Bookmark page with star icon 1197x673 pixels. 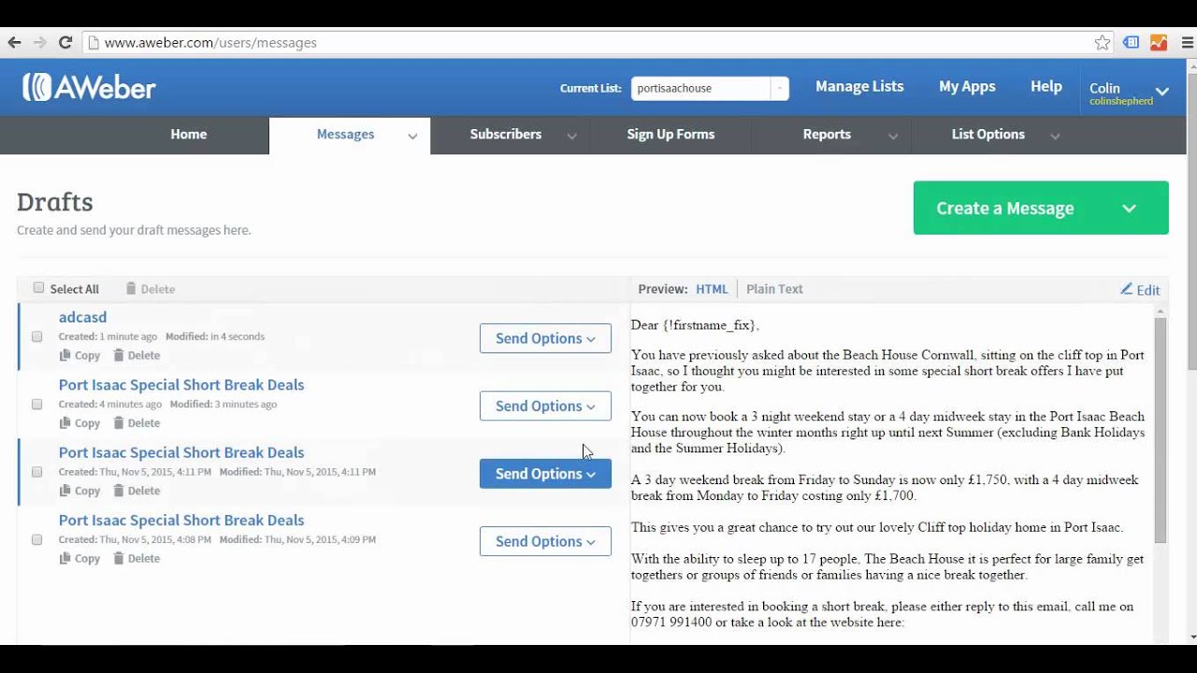(1103, 42)
